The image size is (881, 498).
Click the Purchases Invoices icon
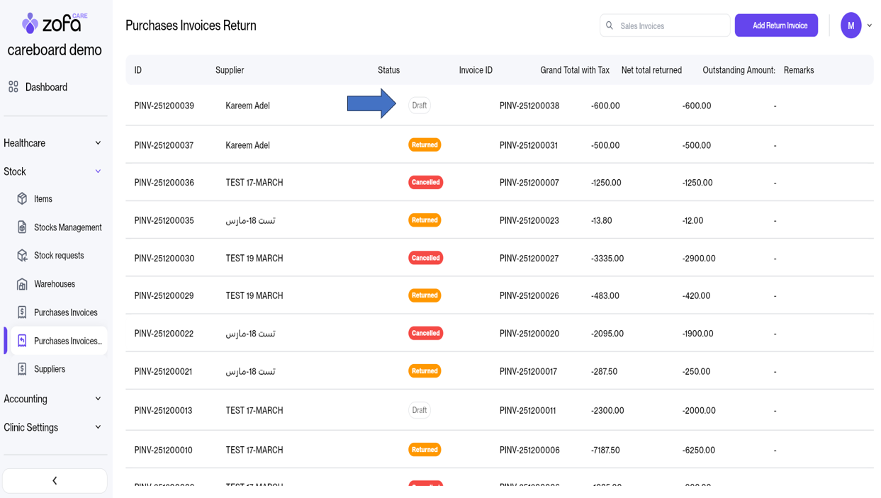tap(22, 312)
